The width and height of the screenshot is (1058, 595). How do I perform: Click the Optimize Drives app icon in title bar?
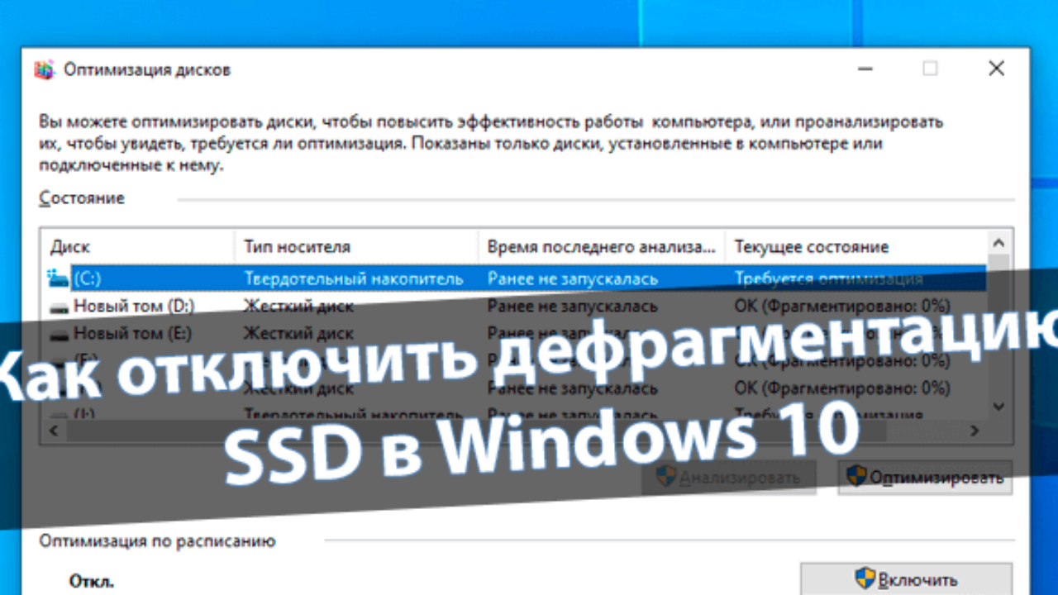pyautogui.click(x=45, y=69)
